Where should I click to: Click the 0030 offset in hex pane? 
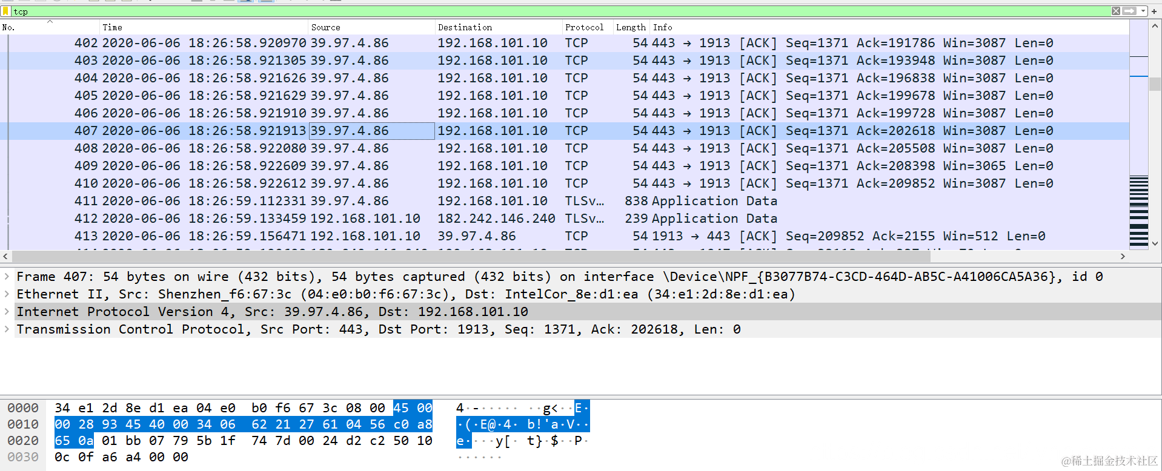click(23, 457)
